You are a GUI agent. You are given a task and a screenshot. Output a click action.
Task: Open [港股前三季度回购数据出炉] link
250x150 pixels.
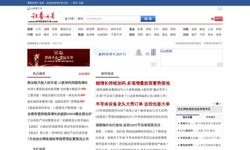(114, 117)
